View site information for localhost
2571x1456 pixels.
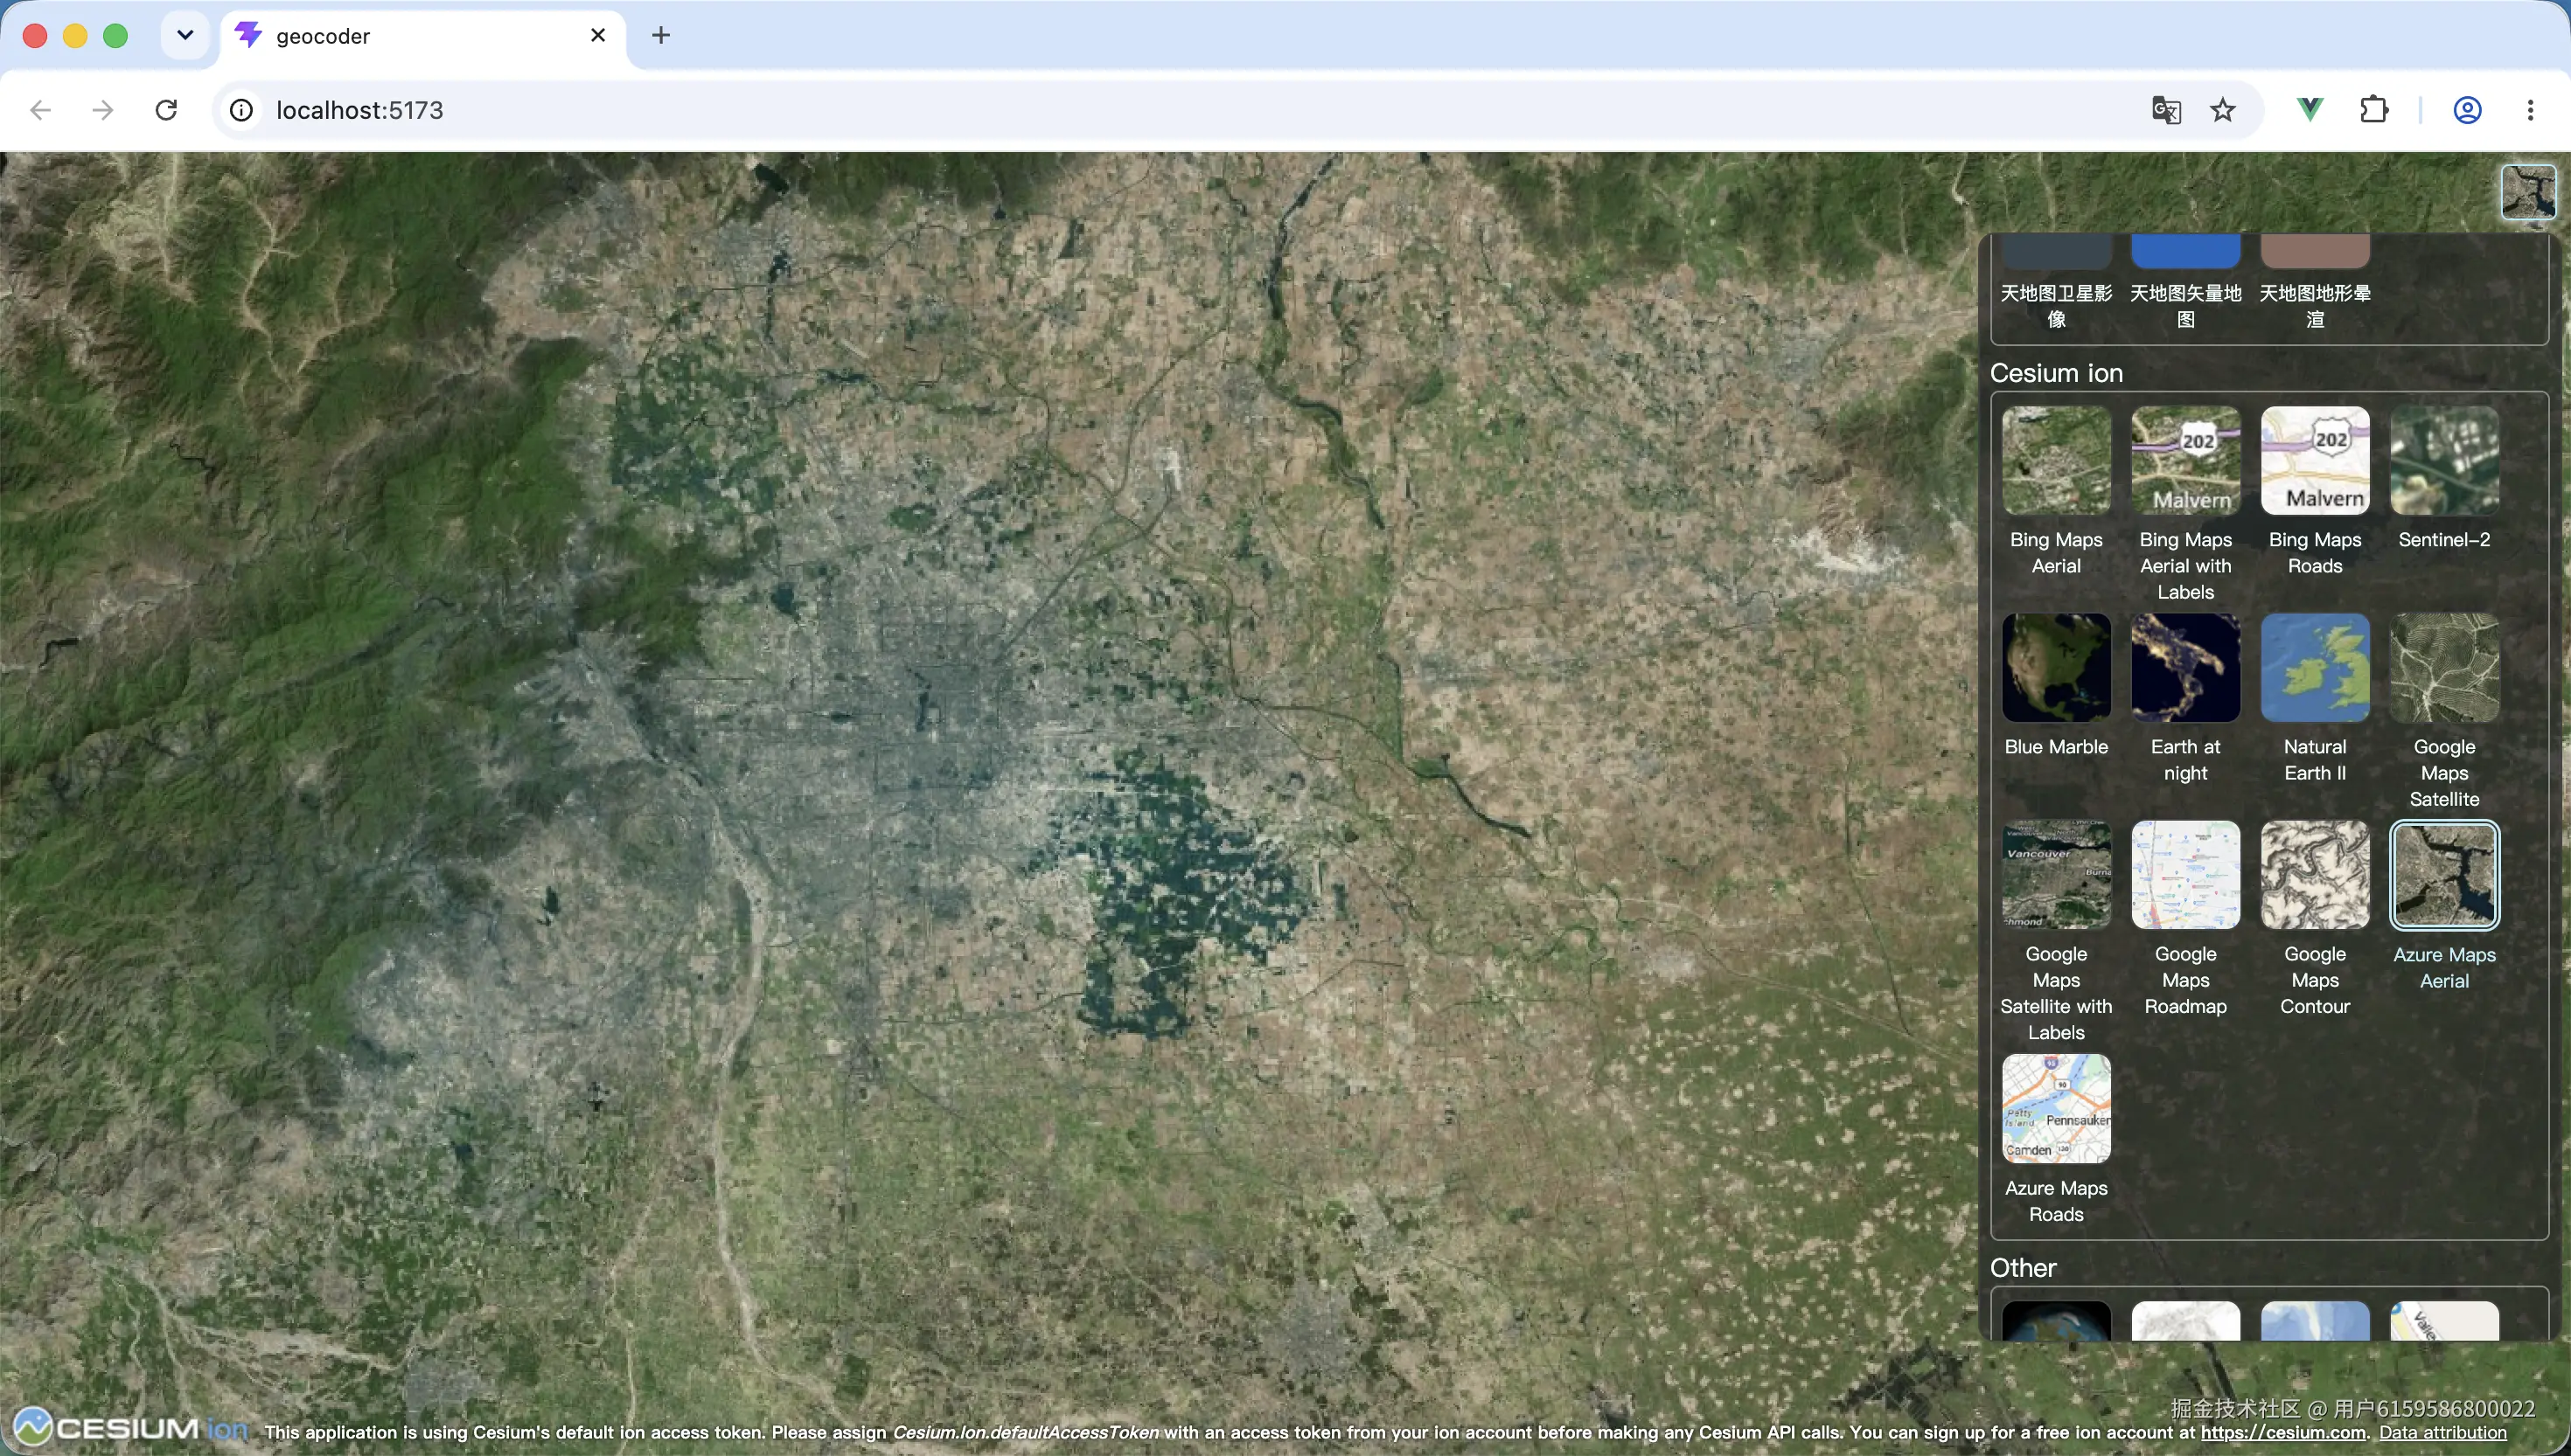pyautogui.click(x=241, y=110)
